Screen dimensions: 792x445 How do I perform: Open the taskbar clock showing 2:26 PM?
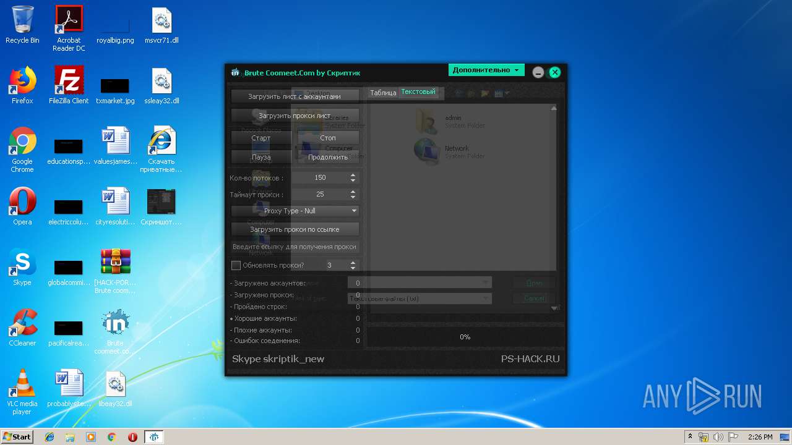tap(760, 437)
